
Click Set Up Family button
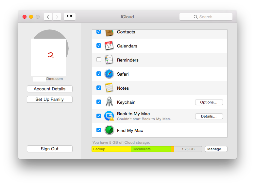pos(50,99)
